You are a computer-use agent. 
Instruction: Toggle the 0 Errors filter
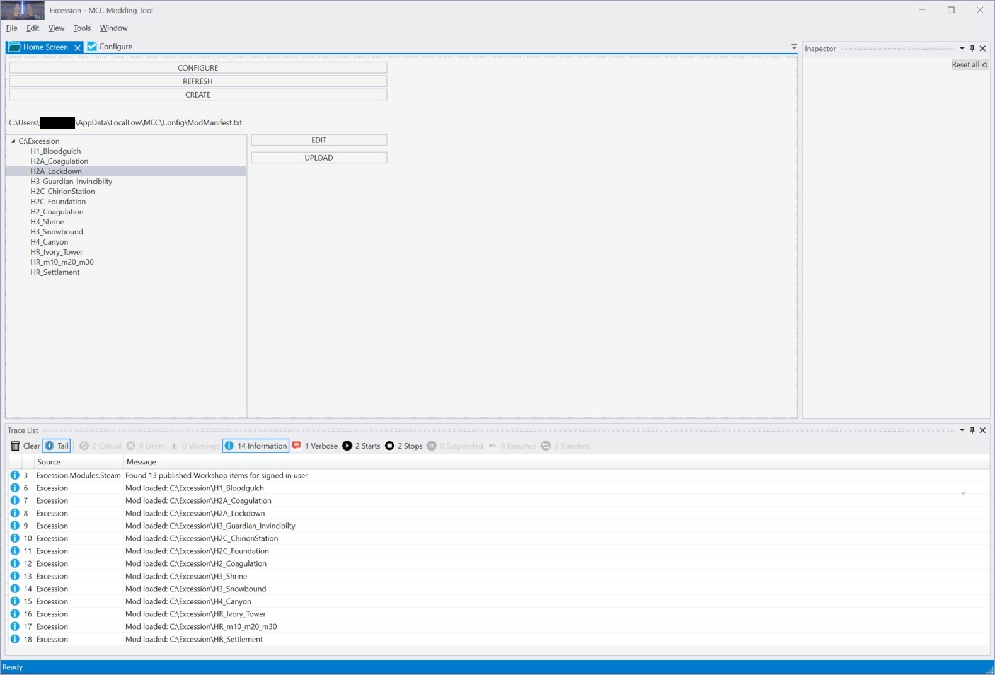click(x=146, y=446)
